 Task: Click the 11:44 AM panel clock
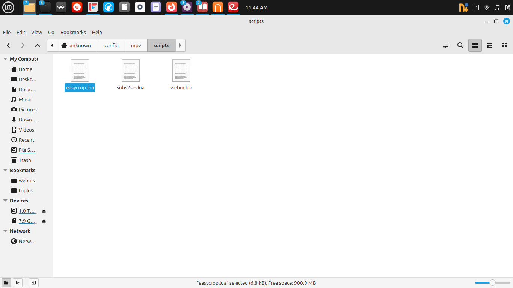(256, 7)
